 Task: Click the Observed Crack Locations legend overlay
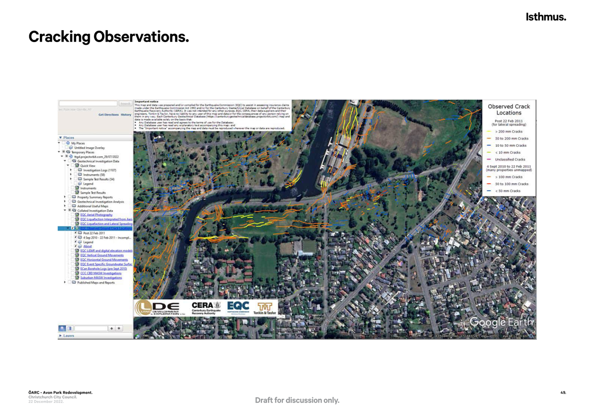point(509,148)
